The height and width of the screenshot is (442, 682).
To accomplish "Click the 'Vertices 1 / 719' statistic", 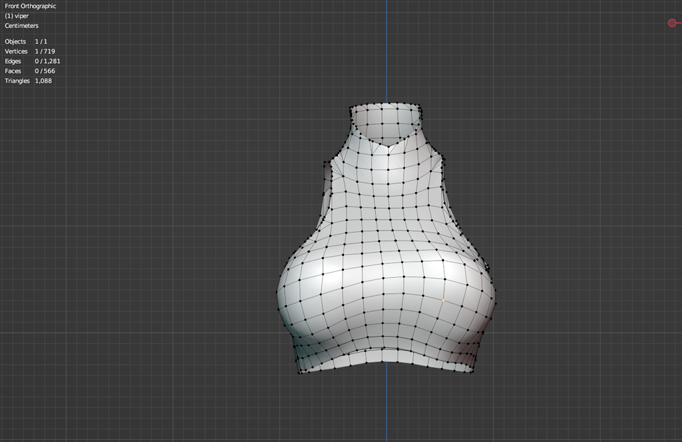I will (30, 52).
